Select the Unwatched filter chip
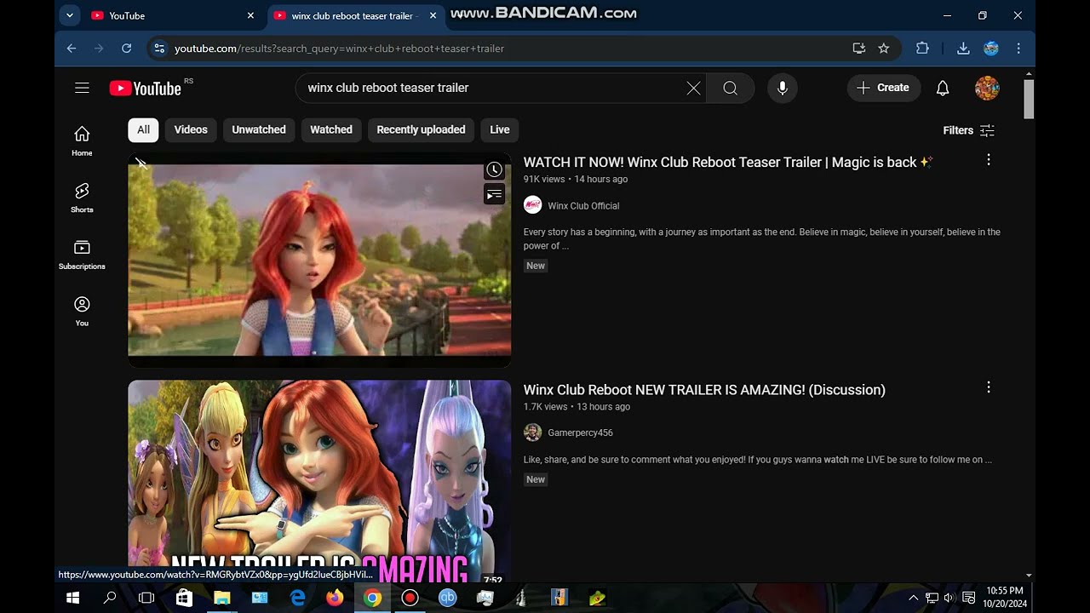This screenshot has width=1090, height=613. (x=259, y=129)
